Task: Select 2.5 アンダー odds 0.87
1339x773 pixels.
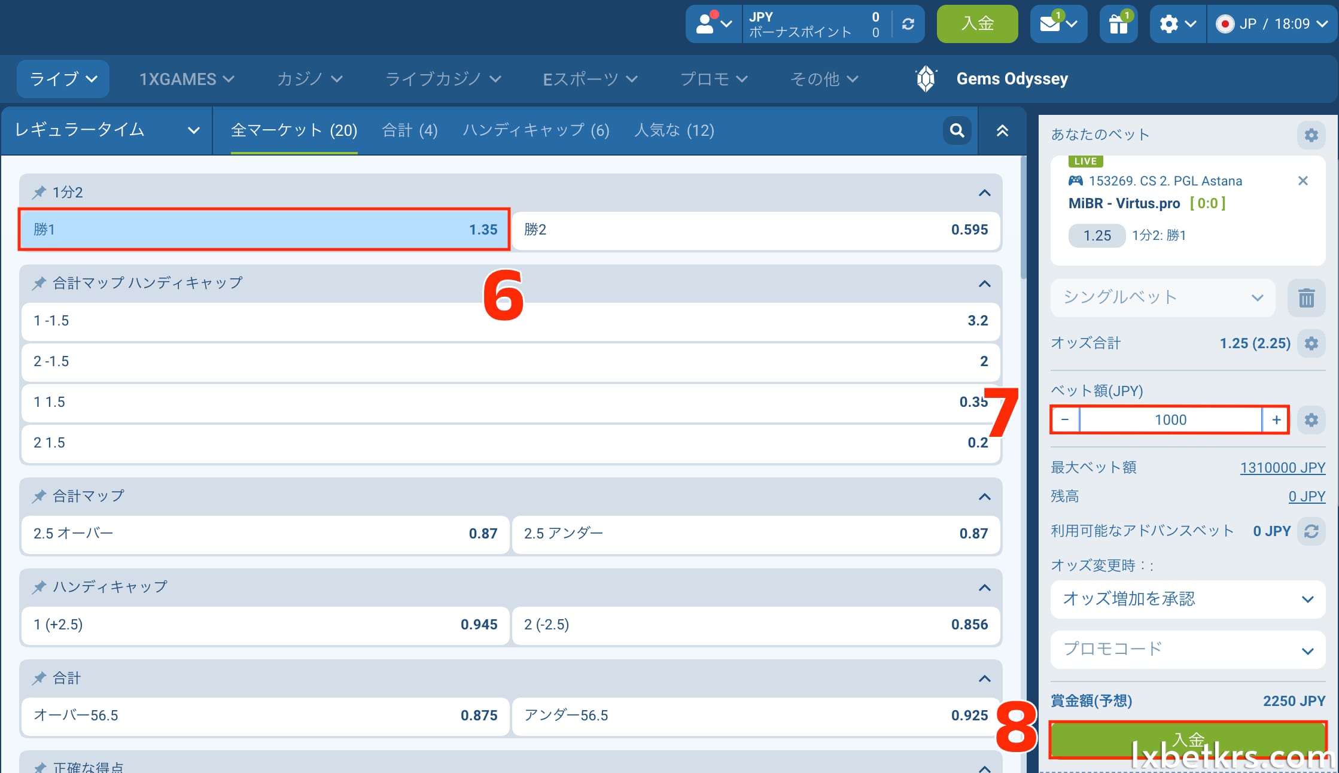Action: click(756, 534)
